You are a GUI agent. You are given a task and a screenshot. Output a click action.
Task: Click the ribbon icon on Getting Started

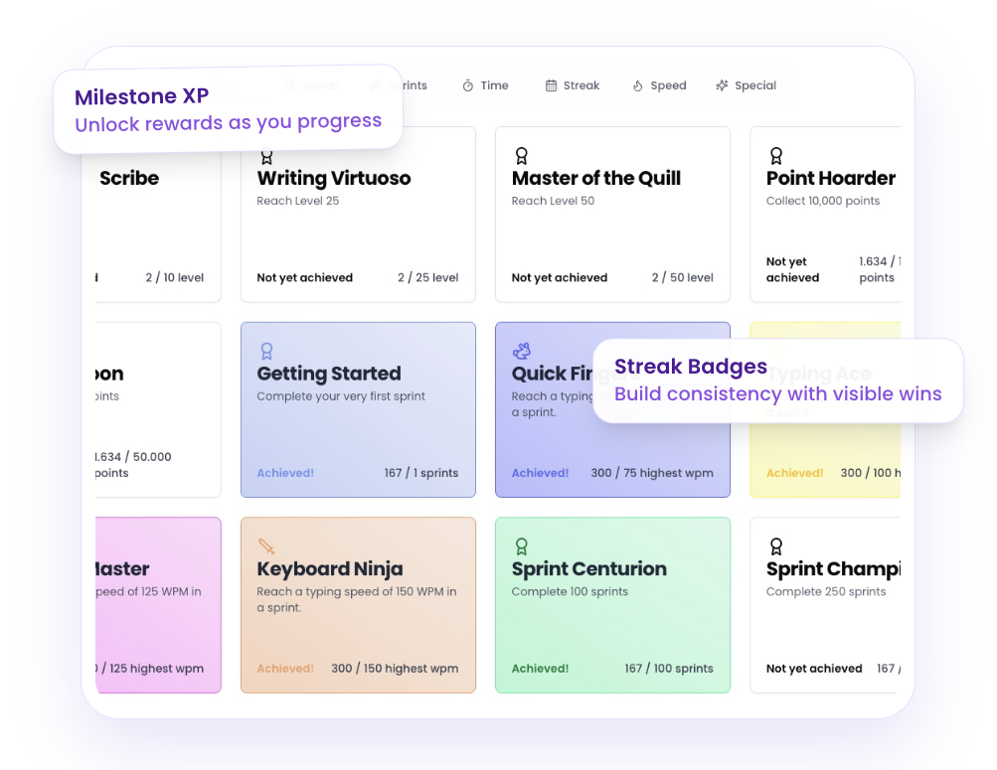pyautogui.click(x=265, y=350)
